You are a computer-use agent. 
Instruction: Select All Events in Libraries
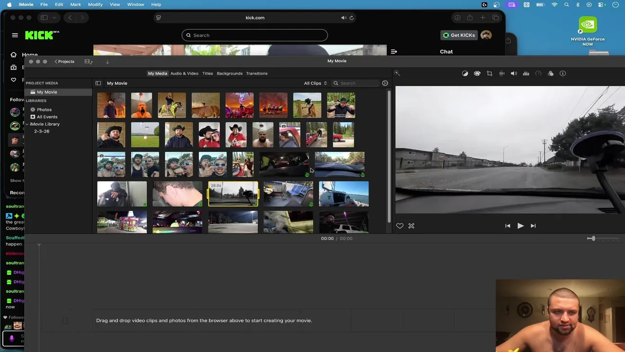[47, 117]
